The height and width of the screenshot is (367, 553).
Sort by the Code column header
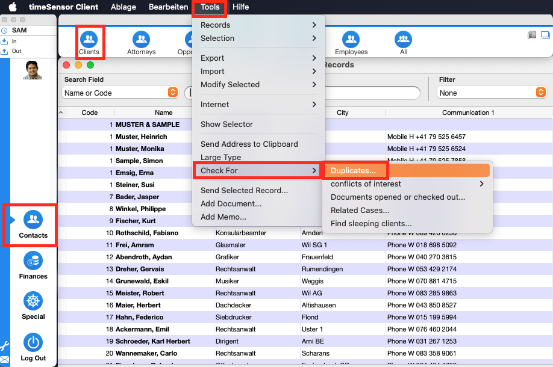pos(90,113)
